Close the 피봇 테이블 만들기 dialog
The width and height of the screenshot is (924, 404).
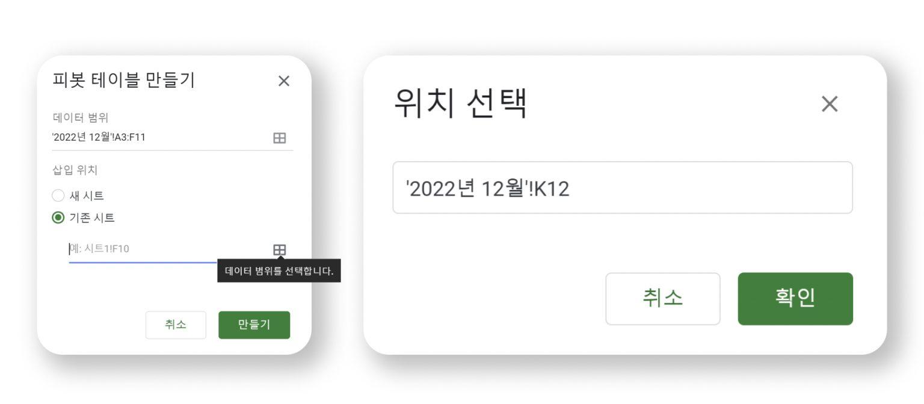pos(284,81)
